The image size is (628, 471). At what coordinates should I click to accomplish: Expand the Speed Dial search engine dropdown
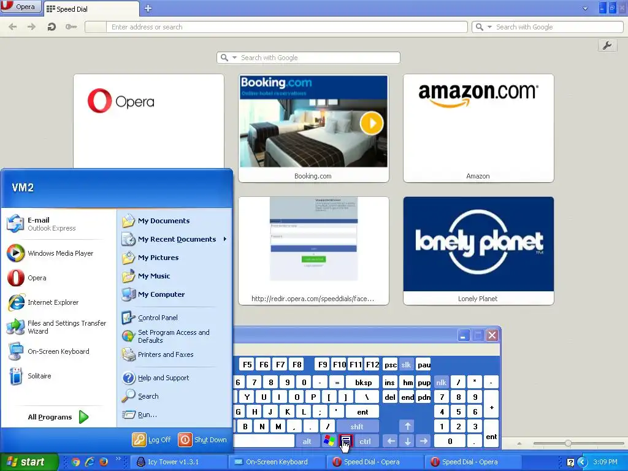click(234, 58)
